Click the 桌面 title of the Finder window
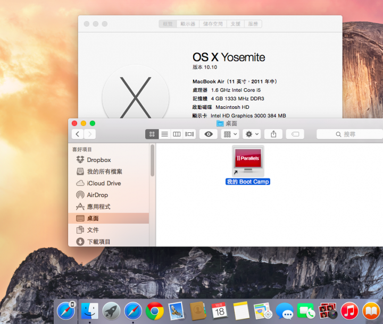The height and width of the screenshot is (324, 383). pyautogui.click(x=231, y=123)
